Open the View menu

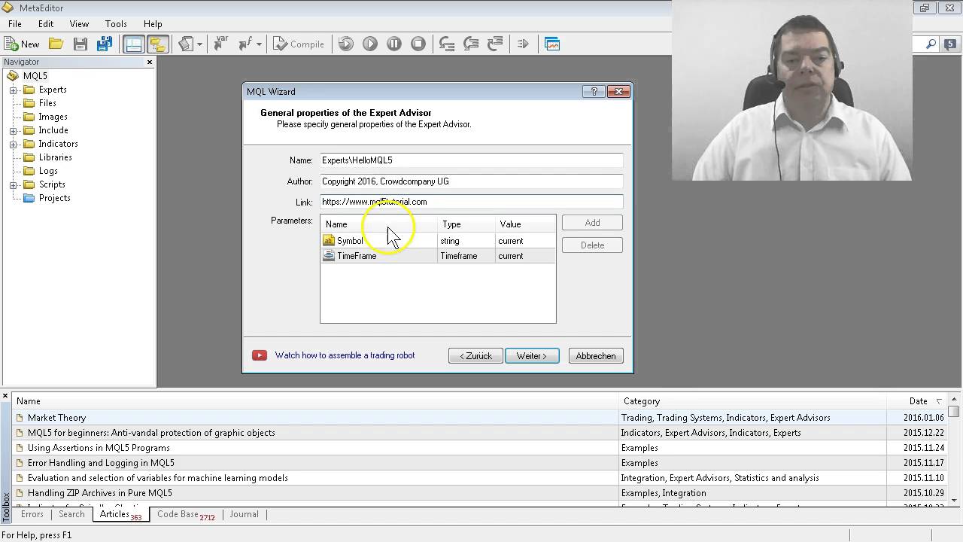click(x=79, y=24)
